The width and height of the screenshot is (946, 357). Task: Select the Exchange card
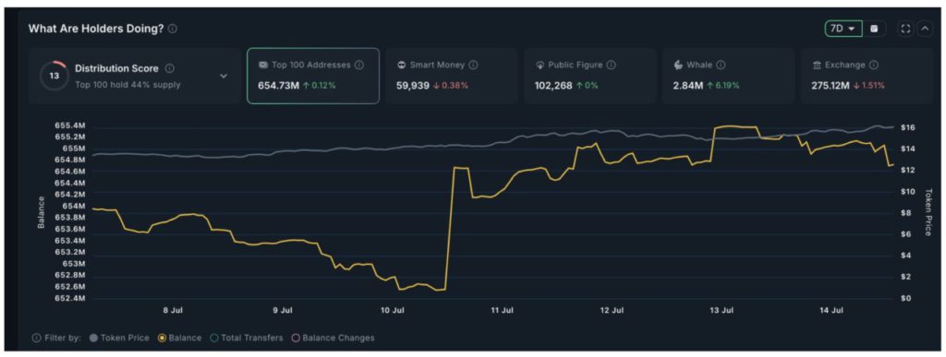(867, 76)
